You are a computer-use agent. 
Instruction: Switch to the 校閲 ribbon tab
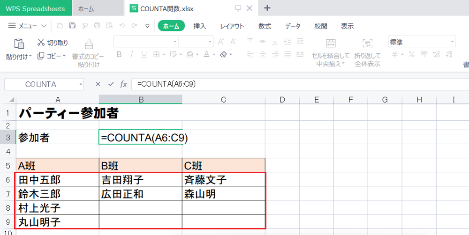coord(321,26)
